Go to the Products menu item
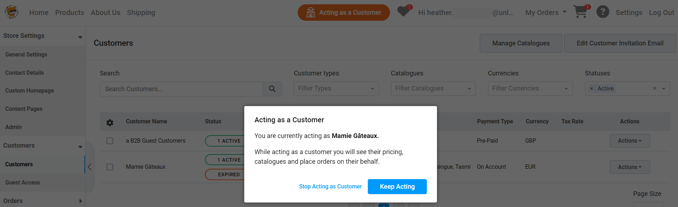The image size is (678, 207). (x=69, y=12)
